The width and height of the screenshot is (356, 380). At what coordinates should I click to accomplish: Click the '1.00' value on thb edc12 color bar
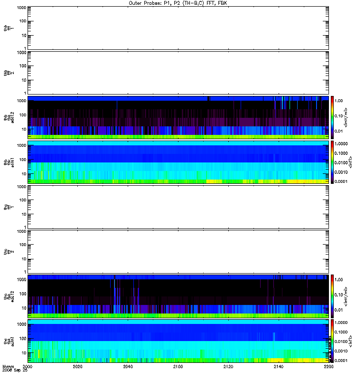click(x=339, y=101)
